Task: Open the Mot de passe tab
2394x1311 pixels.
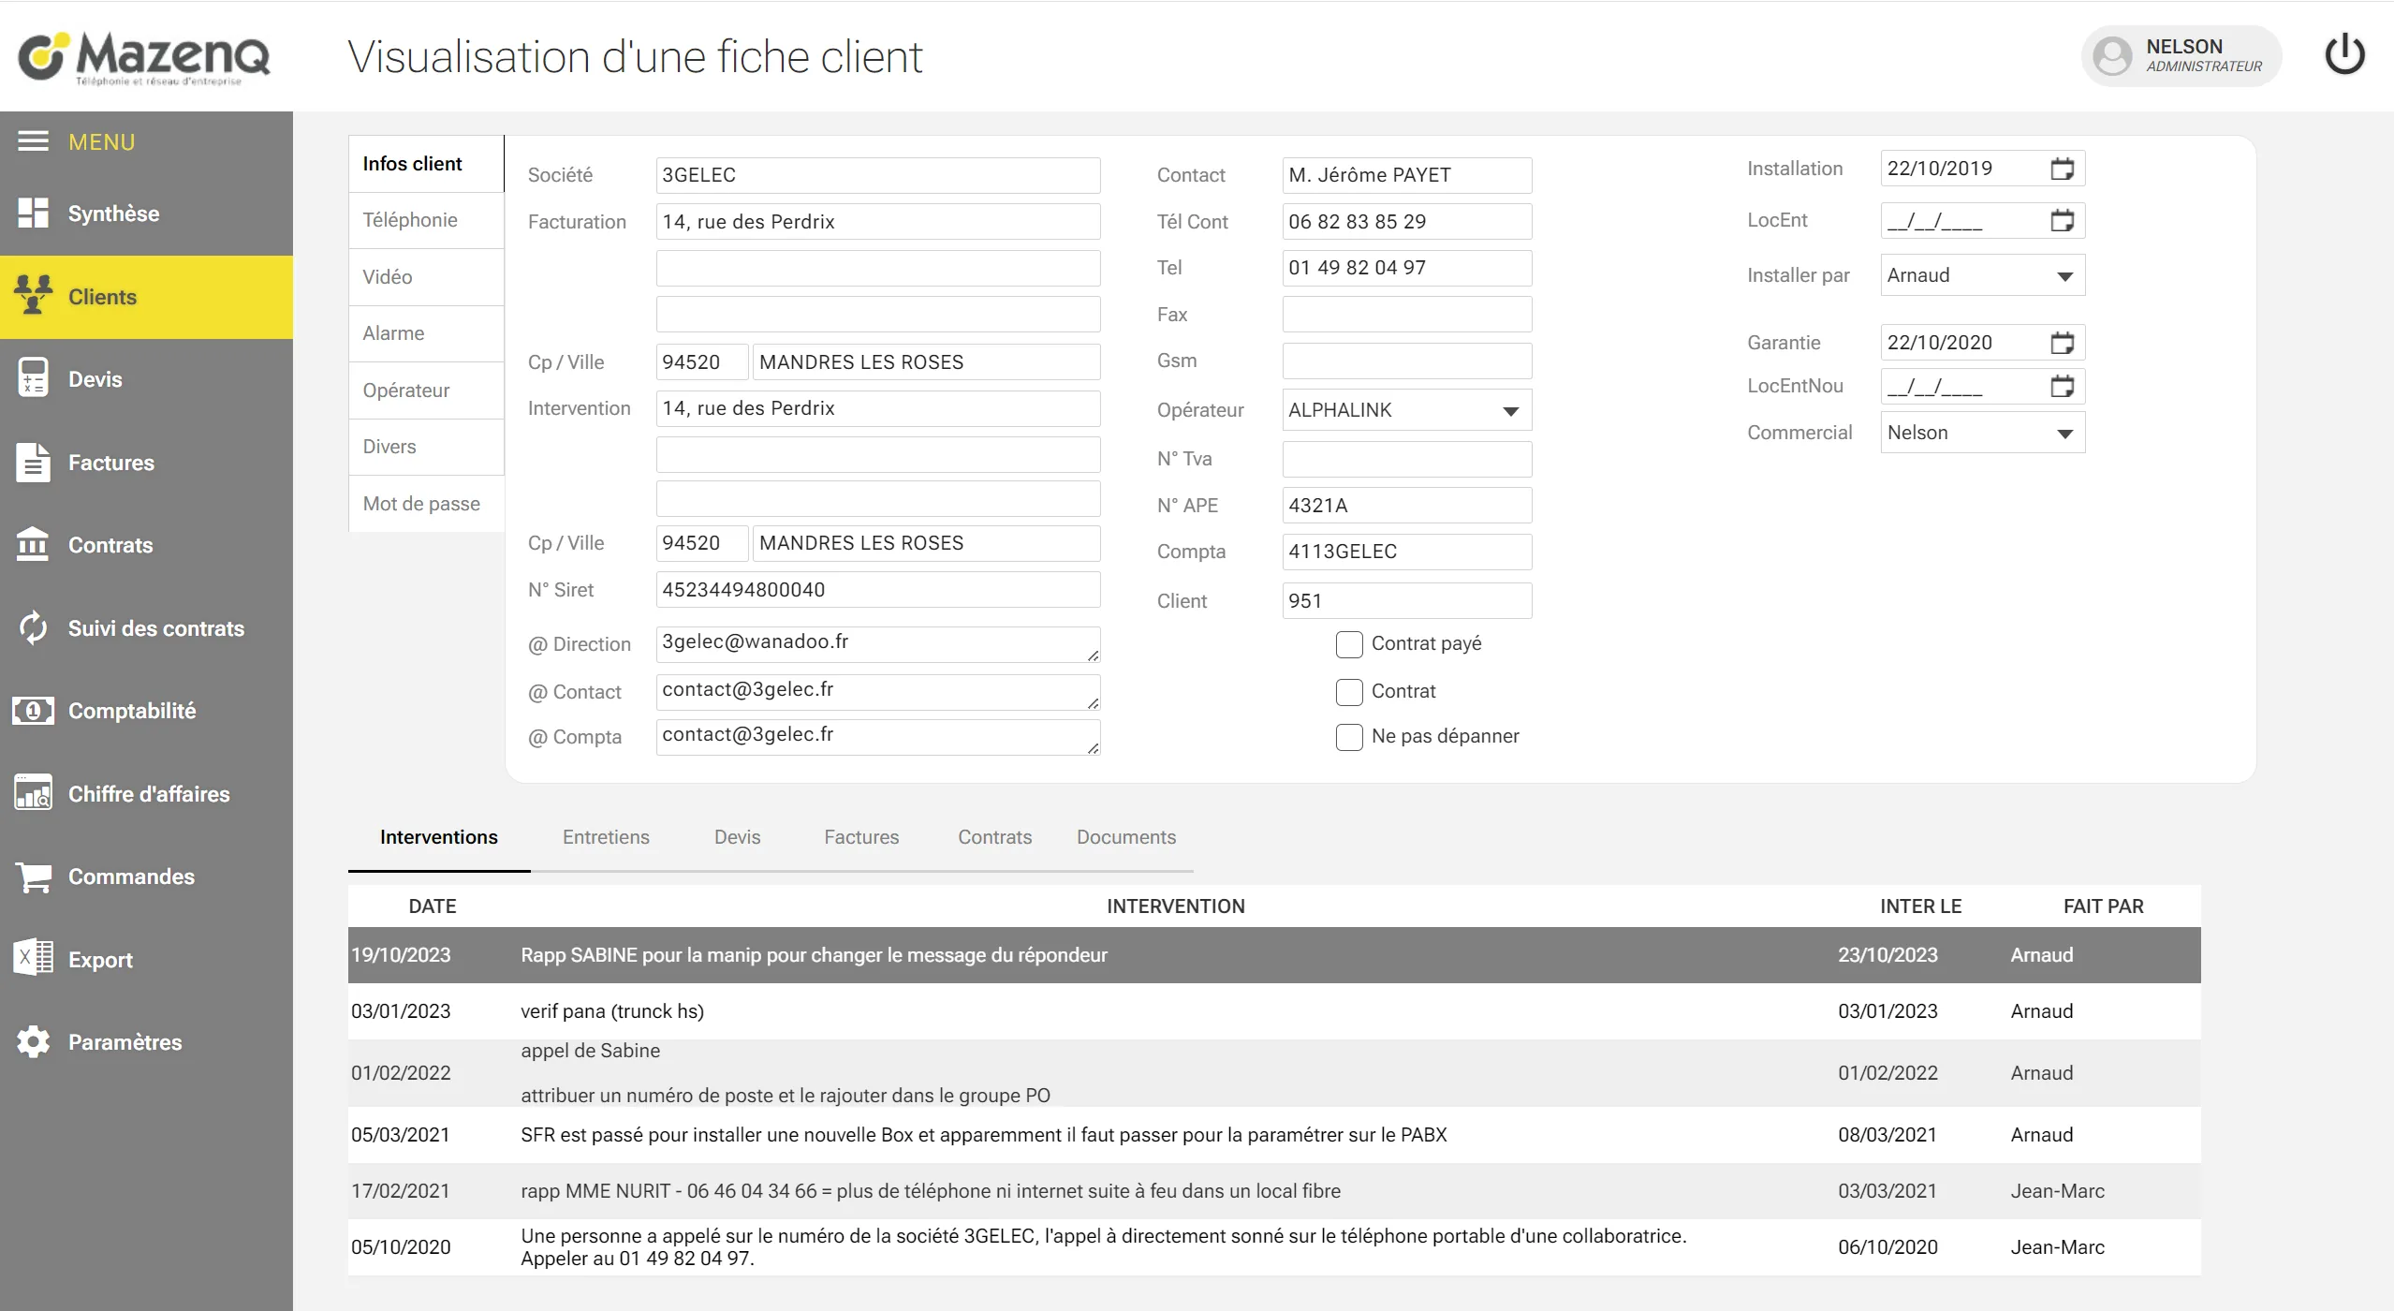Action: coord(426,504)
